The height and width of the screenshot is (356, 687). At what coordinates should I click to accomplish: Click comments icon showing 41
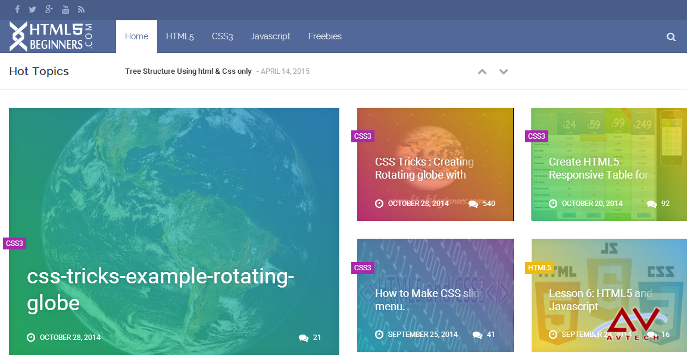(x=477, y=335)
